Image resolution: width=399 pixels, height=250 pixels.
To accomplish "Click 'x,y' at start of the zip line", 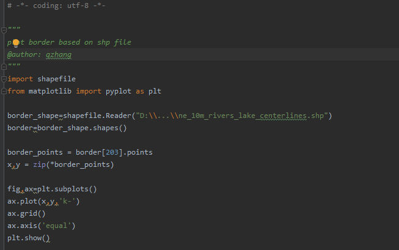I will tap(13, 164).
